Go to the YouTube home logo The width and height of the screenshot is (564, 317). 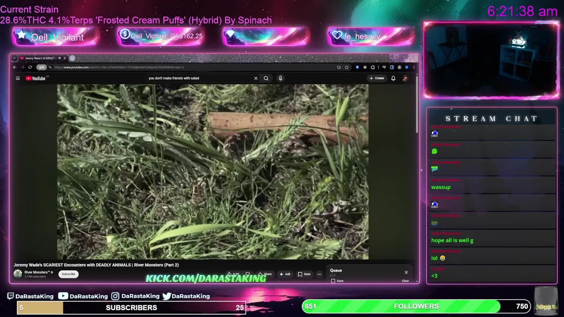click(x=36, y=78)
